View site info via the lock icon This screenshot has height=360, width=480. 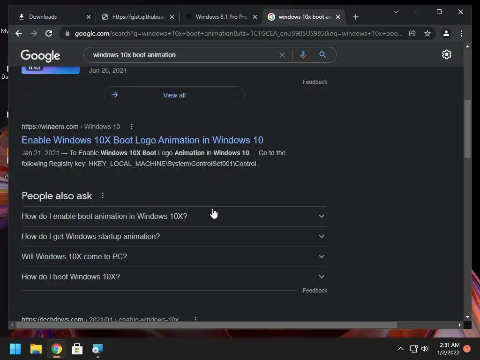pos(67,33)
